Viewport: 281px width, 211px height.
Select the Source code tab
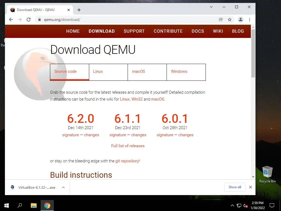69,72
